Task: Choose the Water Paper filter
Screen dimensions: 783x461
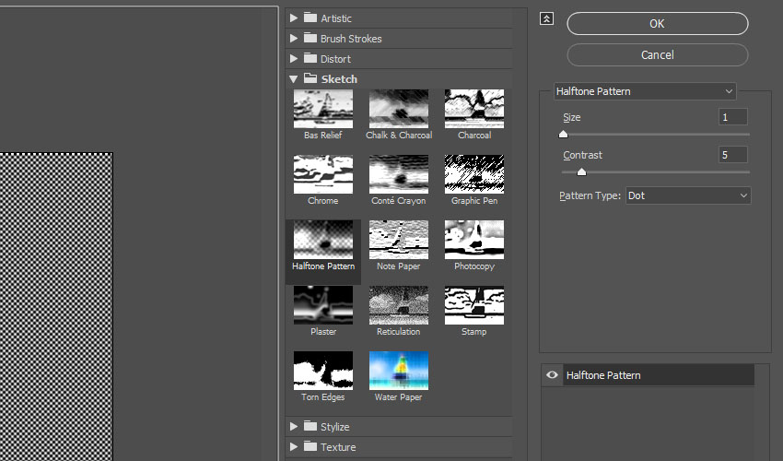Action: (398, 371)
